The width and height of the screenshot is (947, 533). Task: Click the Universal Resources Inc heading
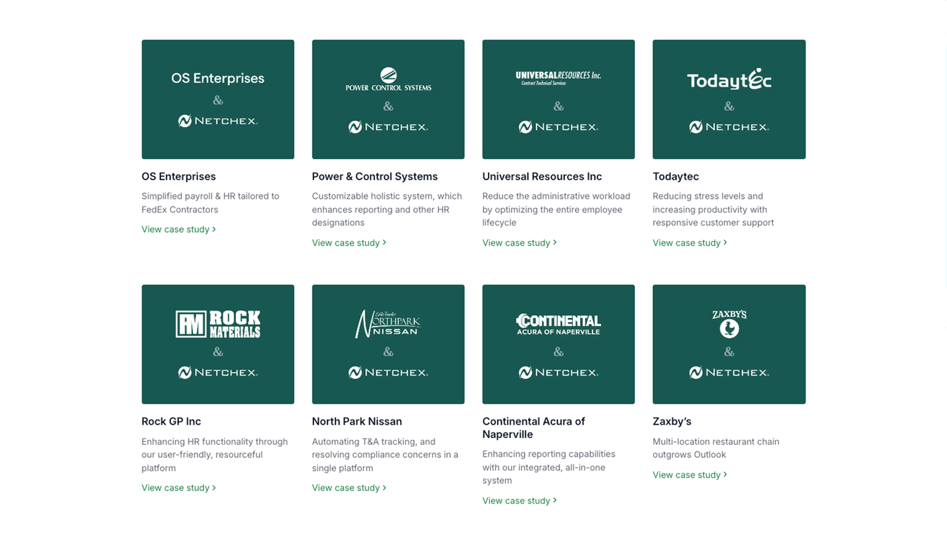(542, 177)
